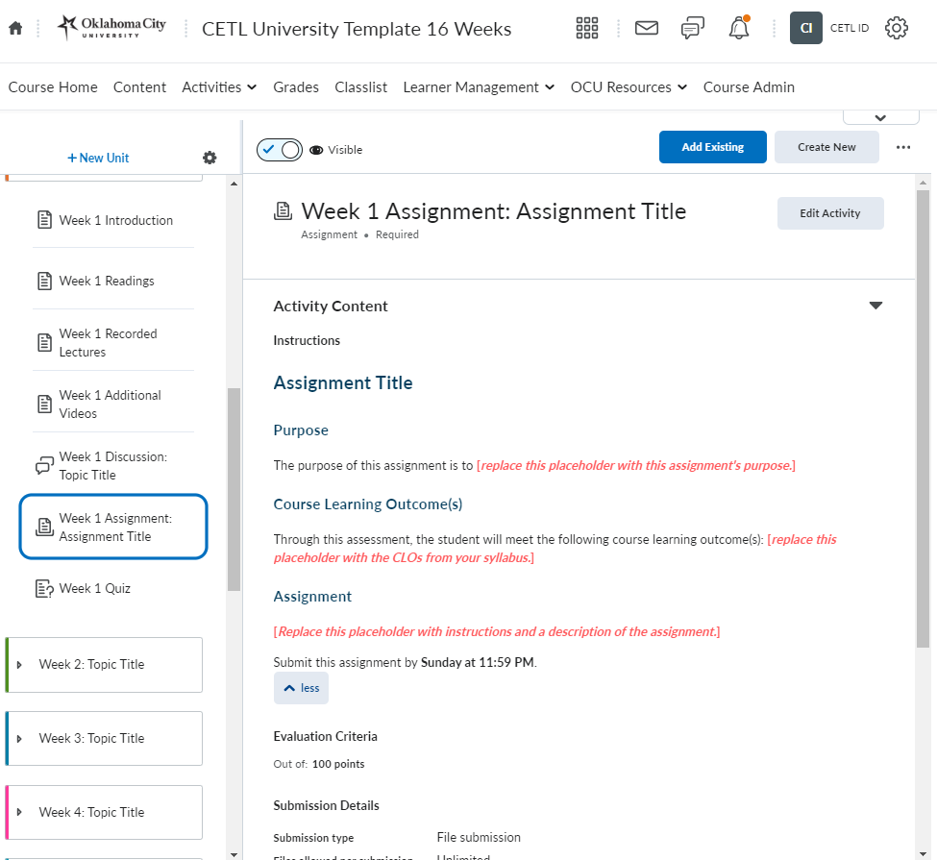
Task: Click the Edit Activity button
Action: tap(829, 213)
